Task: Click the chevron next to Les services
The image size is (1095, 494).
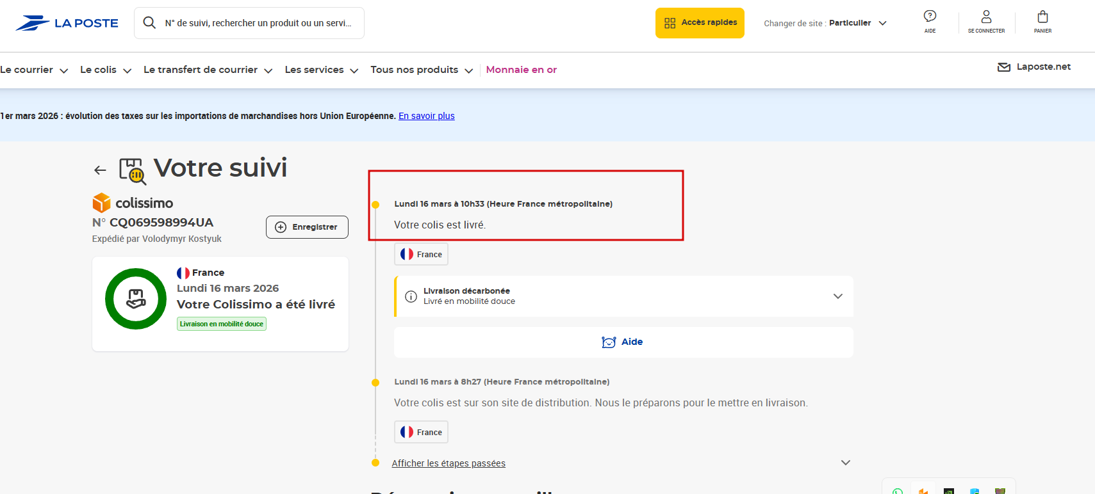Action: [354, 71]
